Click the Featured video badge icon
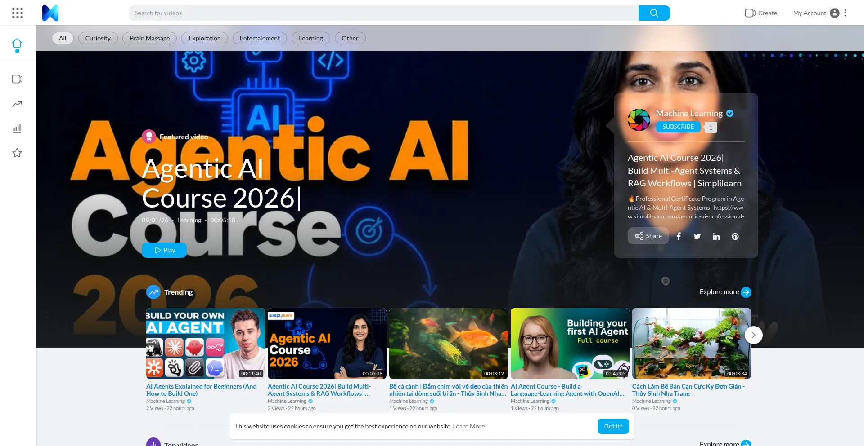864x446 pixels. [x=149, y=137]
